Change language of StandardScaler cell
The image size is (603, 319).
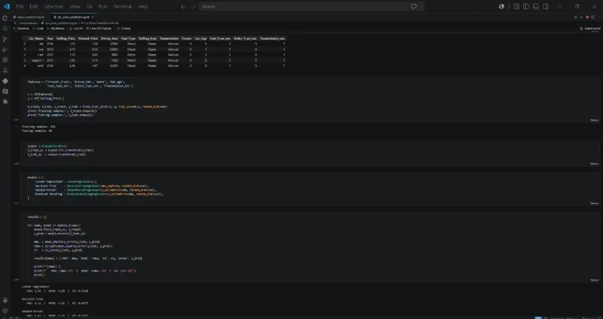click(595, 164)
